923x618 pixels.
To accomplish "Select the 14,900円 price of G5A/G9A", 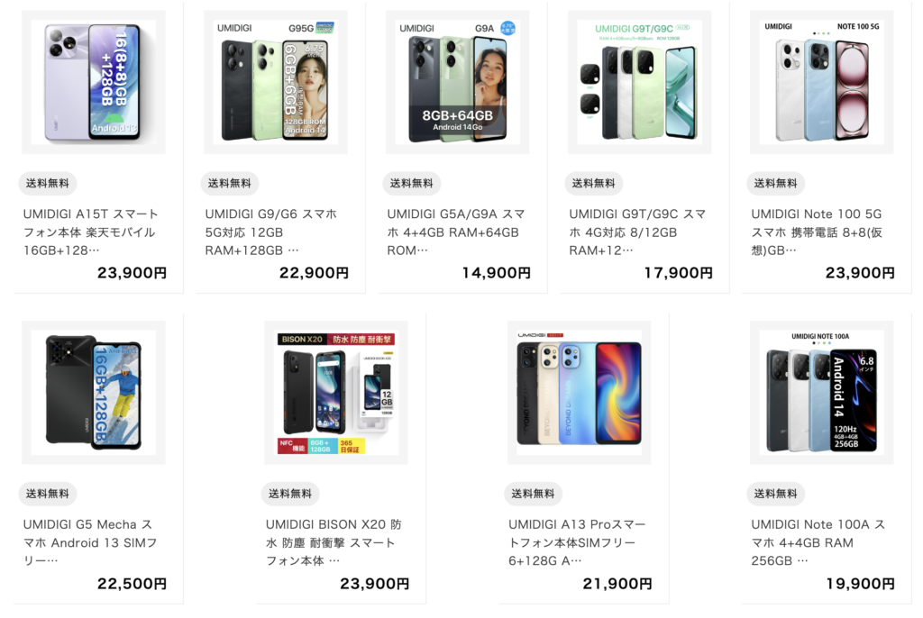I will [x=497, y=273].
